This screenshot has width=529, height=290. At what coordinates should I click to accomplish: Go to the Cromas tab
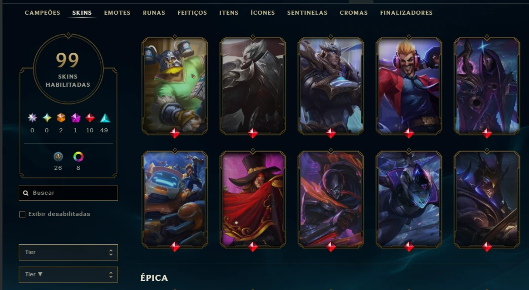(x=354, y=13)
